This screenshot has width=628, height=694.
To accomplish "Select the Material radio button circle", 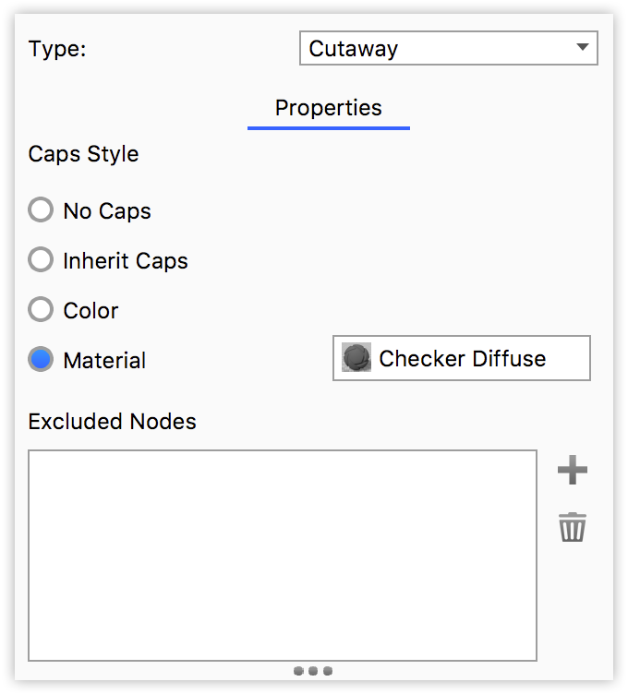I will click(x=41, y=360).
